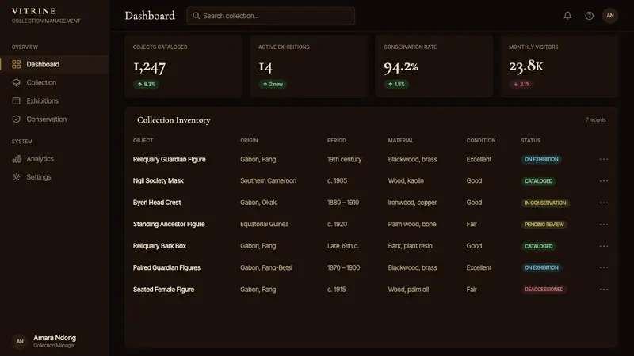Click the Collection Inventory heading
Screen dimensions: 634x356
(x=174, y=120)
